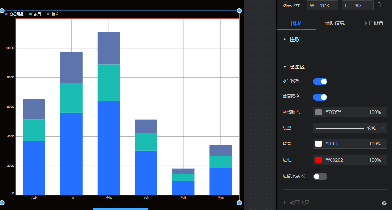392x210 pixels.
Task: Click the chart width input field
Action: tap(328, 5)
